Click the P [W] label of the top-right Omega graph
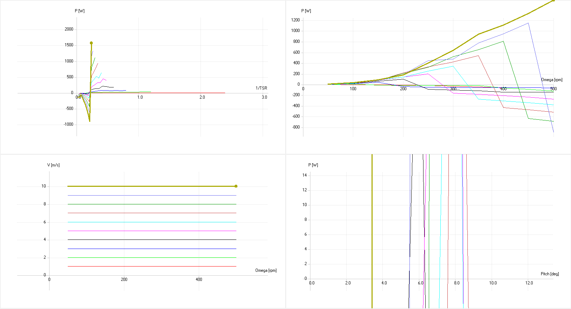 (306, 11)
